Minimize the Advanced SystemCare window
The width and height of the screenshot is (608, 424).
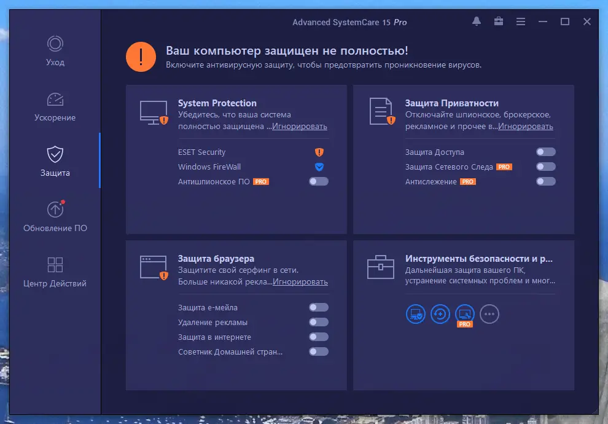543,22
